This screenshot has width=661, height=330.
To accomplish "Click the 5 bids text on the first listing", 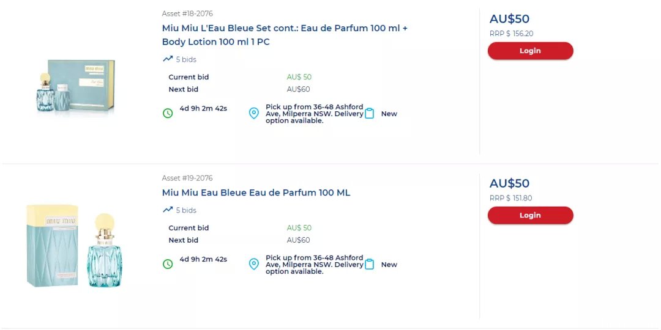I will tap(186, 59).
